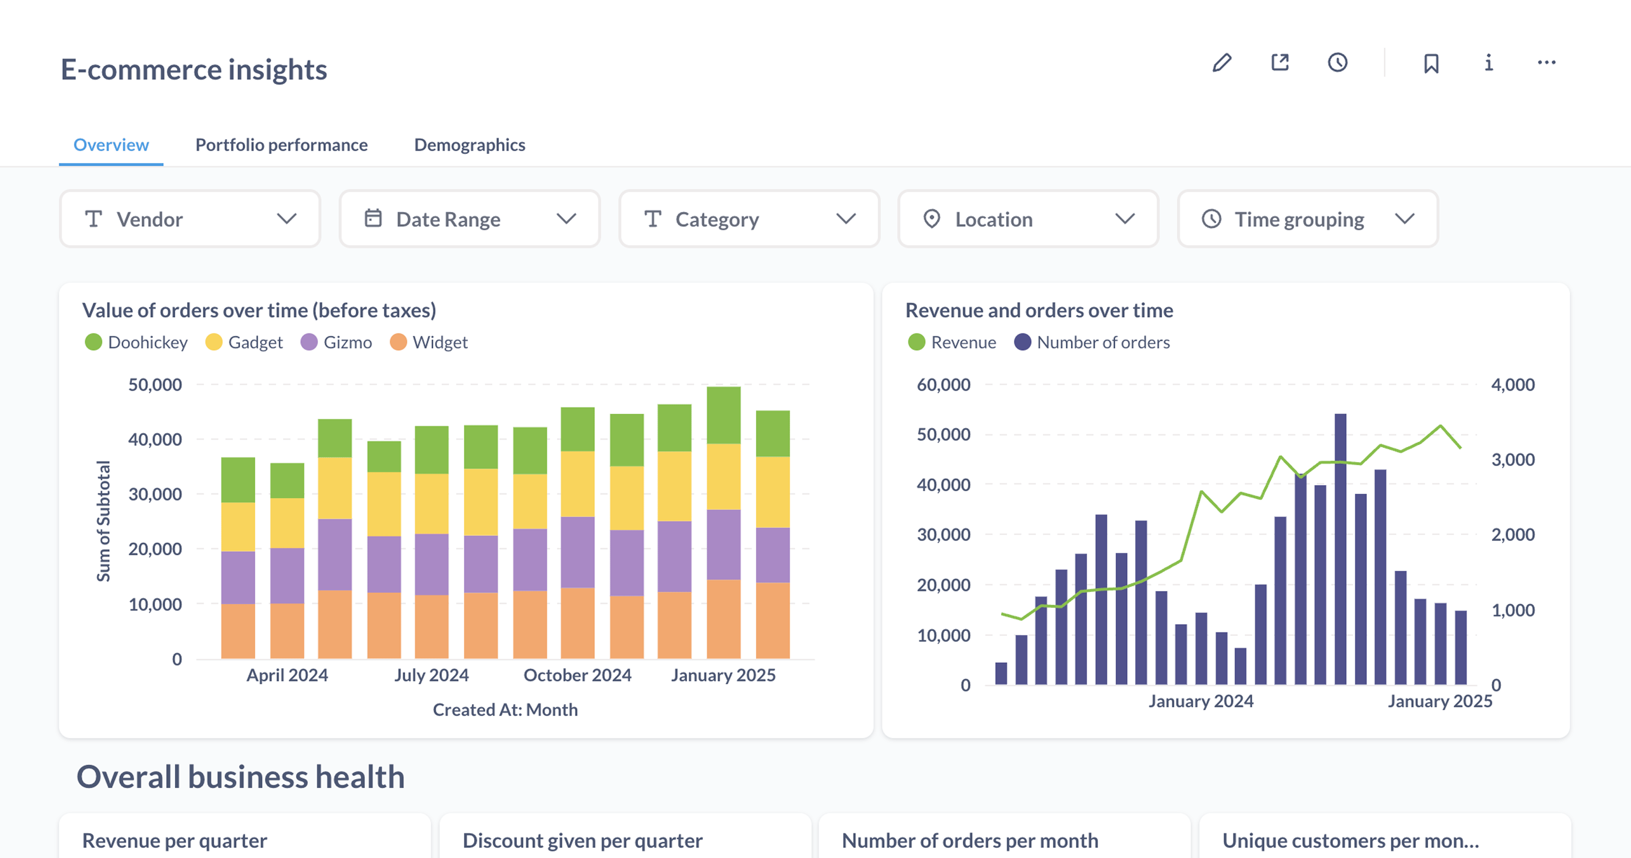Open 'Unique customers per mon...' card title
This screenshot has width=1631, height=858.
1351,840
